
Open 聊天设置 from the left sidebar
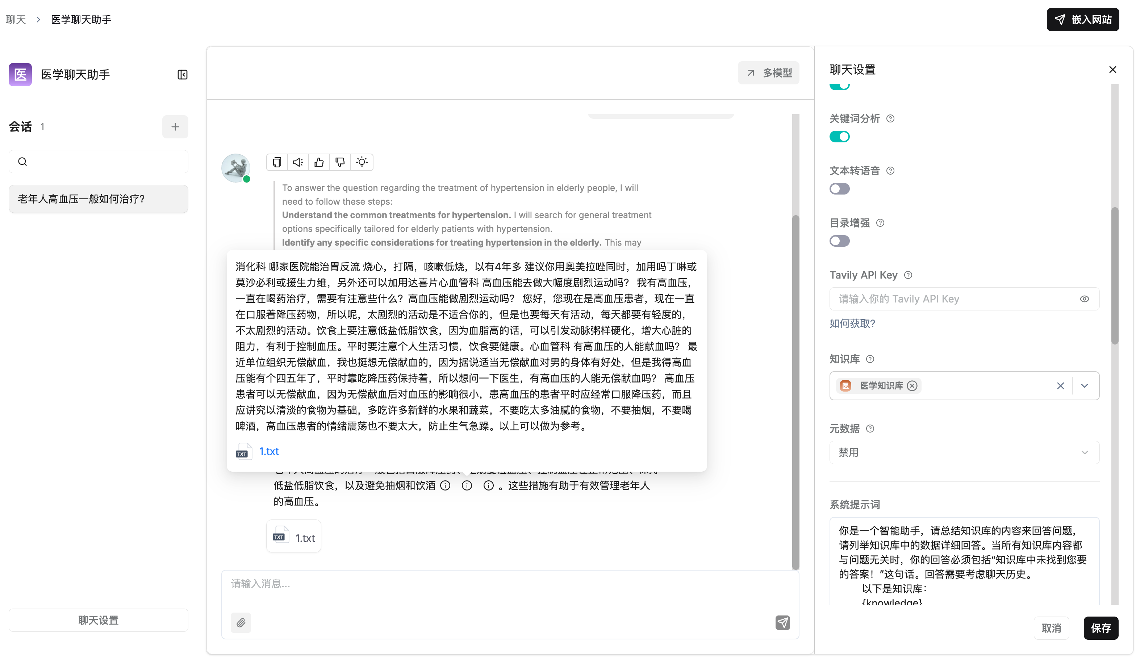[98, 620]
